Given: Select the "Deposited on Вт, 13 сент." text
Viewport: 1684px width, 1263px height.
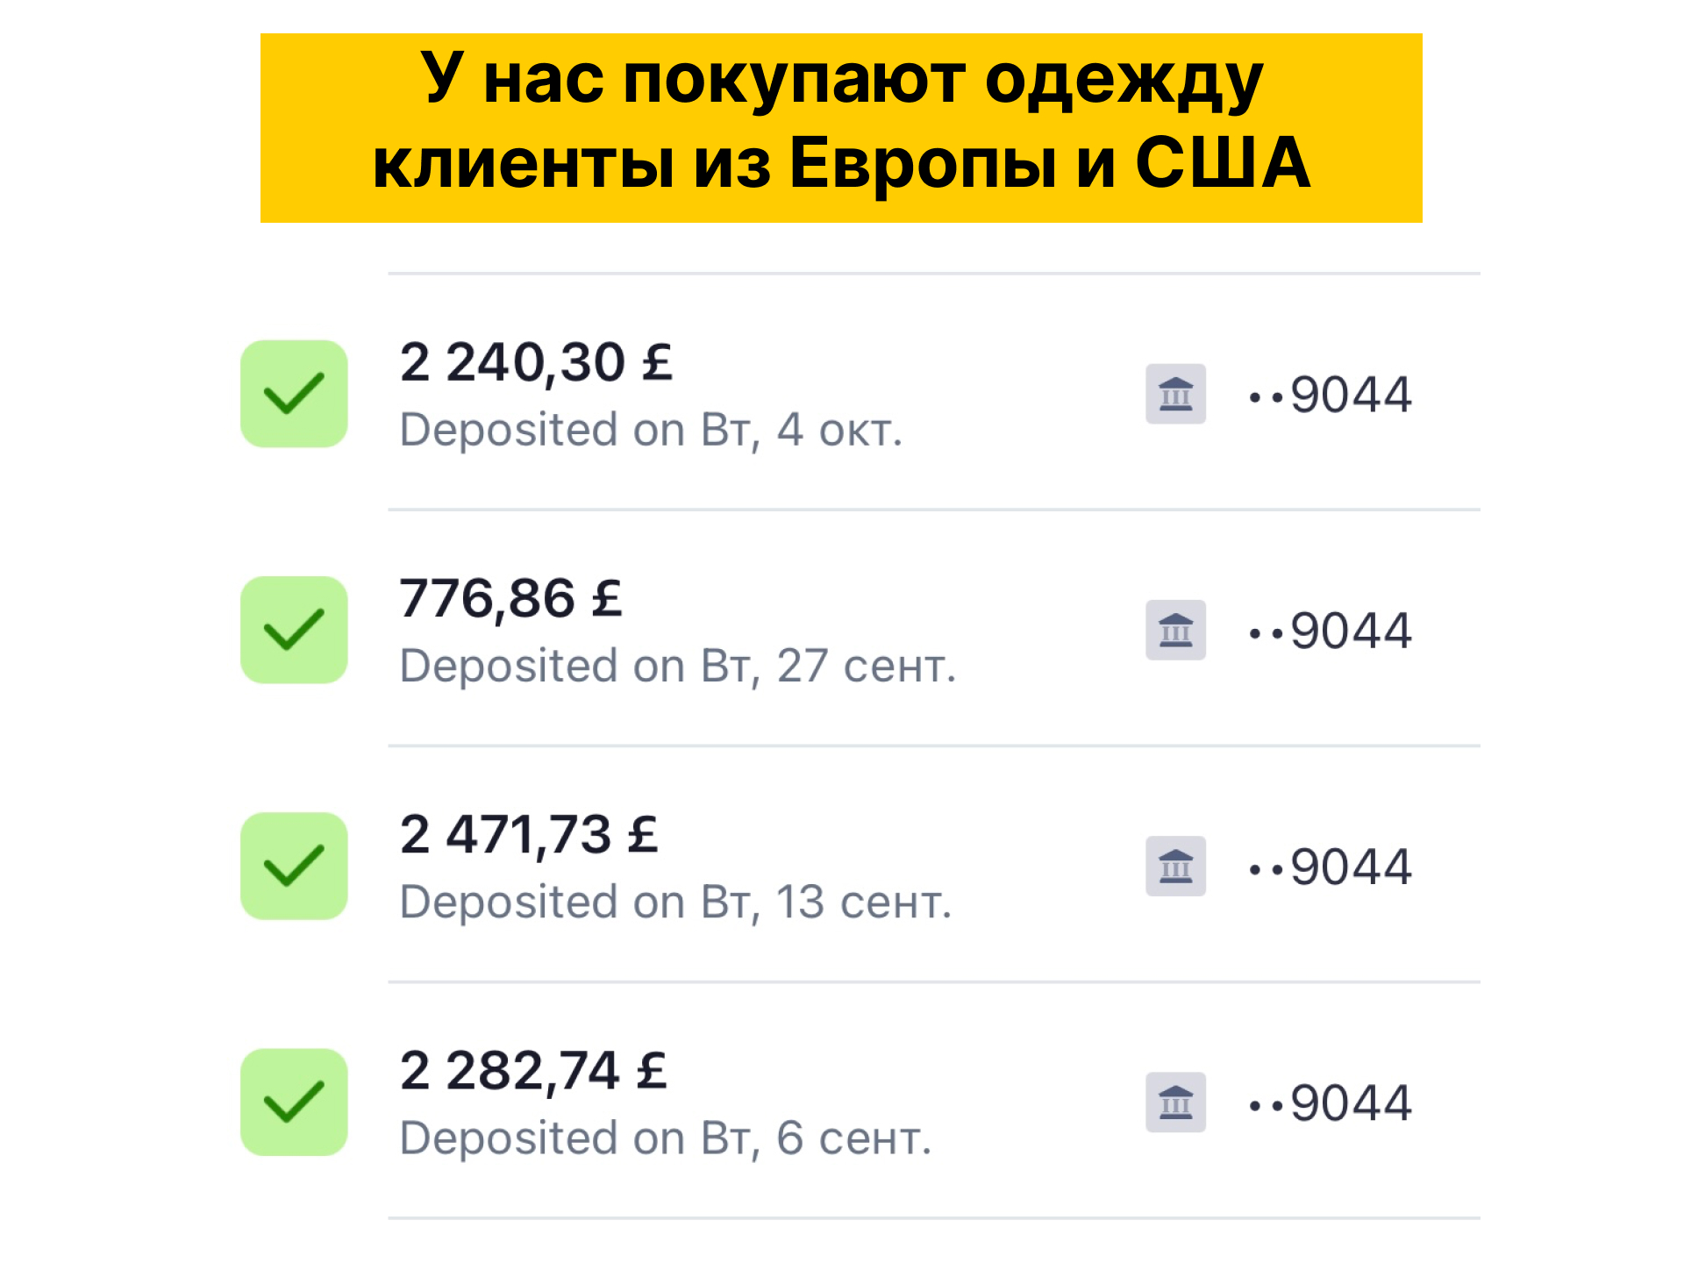Looking at the screenshot, I should coord(675,902).
